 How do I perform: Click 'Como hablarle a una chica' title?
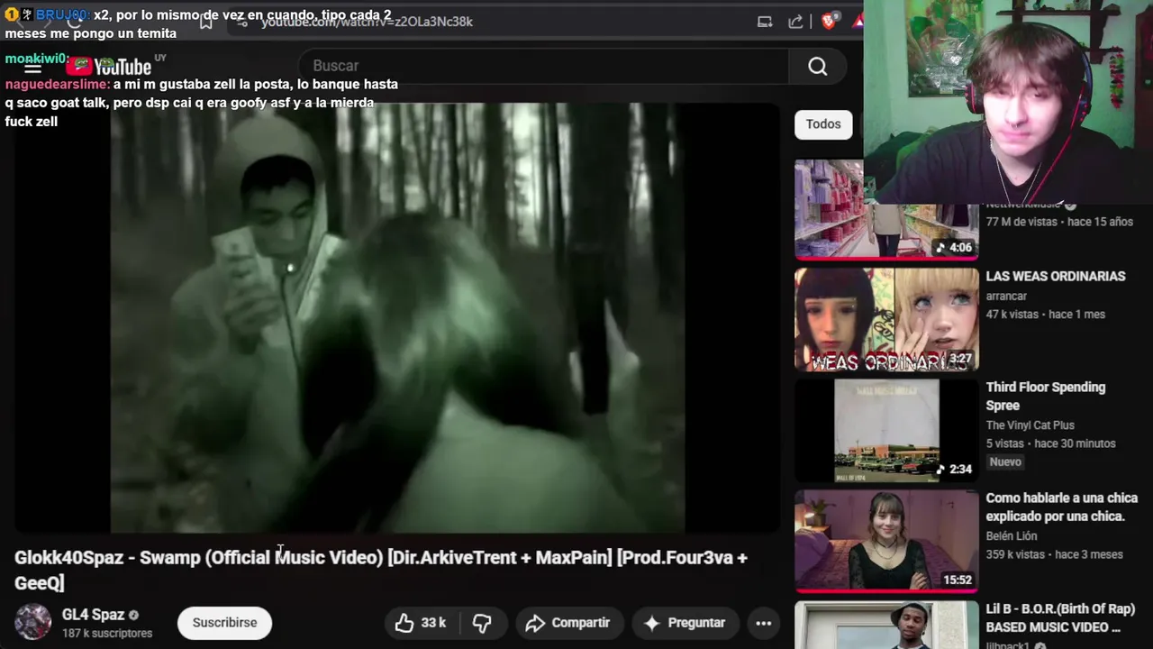(x=1061, y=507)
